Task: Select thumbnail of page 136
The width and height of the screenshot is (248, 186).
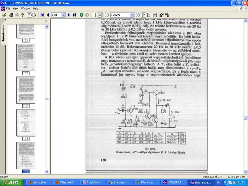Action: (x=26, y=90)
